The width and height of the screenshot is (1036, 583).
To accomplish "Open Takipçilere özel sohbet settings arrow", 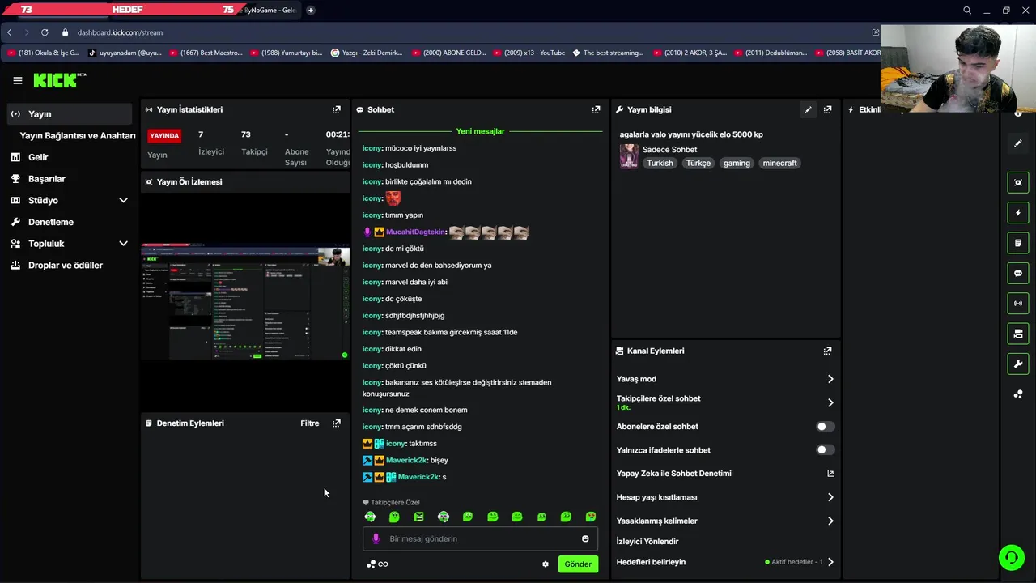I will (x=830, y=402).
